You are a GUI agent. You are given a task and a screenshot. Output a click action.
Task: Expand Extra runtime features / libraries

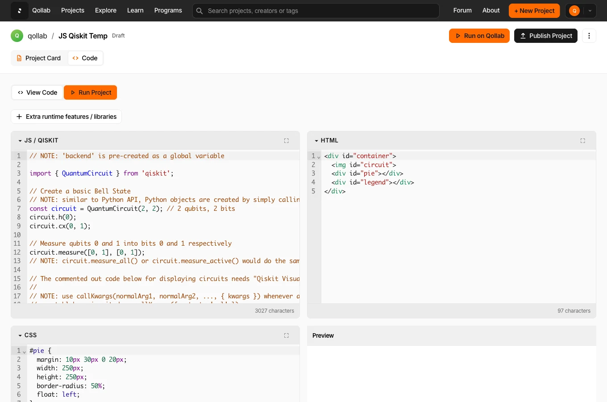(66, 117)
